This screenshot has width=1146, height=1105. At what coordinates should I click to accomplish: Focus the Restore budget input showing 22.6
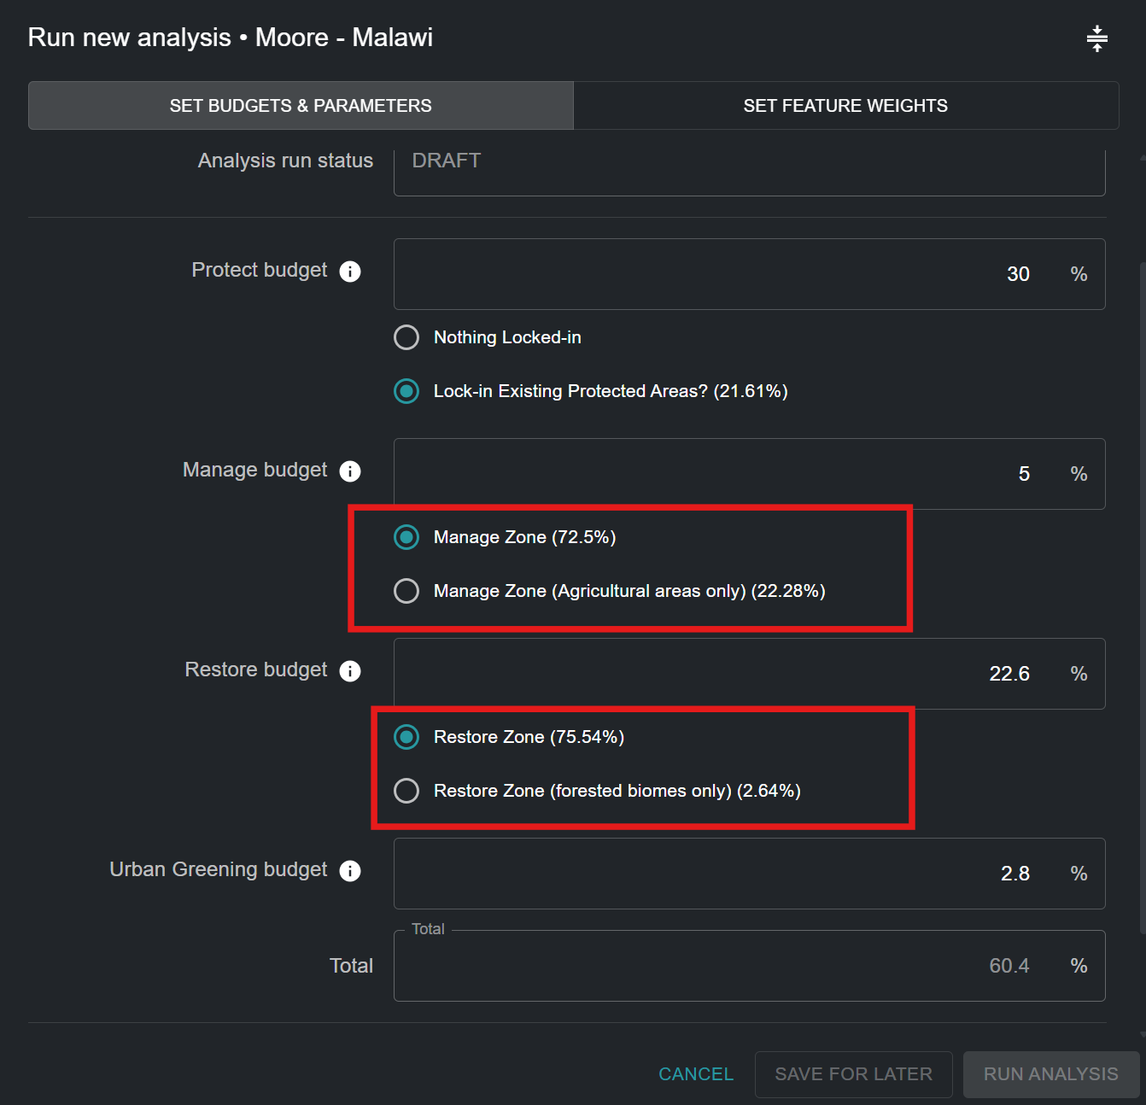point(726,674)
